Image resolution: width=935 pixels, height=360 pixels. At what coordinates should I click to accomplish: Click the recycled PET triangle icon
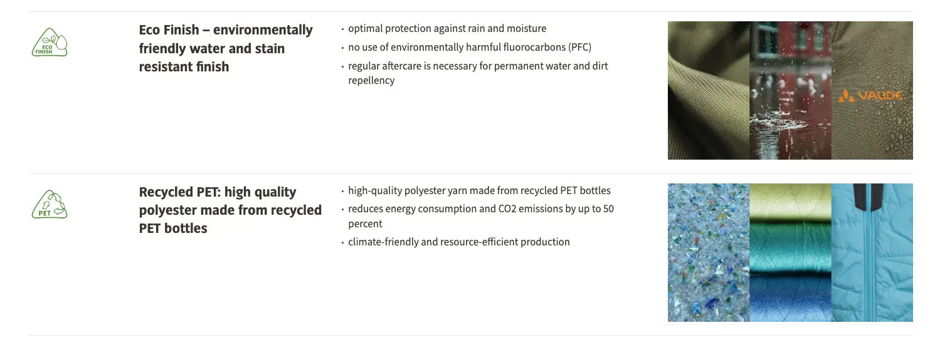click(50, 205)
